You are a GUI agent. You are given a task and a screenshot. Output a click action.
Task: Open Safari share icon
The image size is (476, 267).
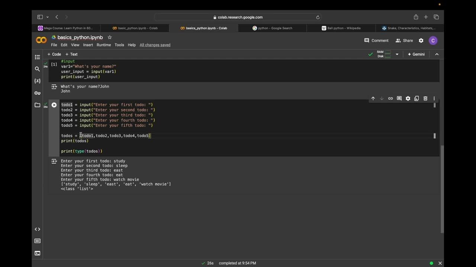click(x=416, y=17)
